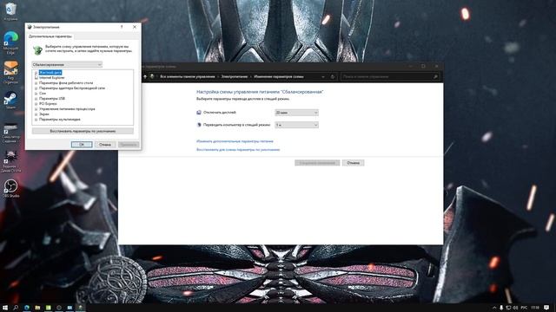Viewport: 556px width, 312px height.
Task: Expand Параметры фона рабочего стола node
Action: pyautogui.click(x=36, y=83)
